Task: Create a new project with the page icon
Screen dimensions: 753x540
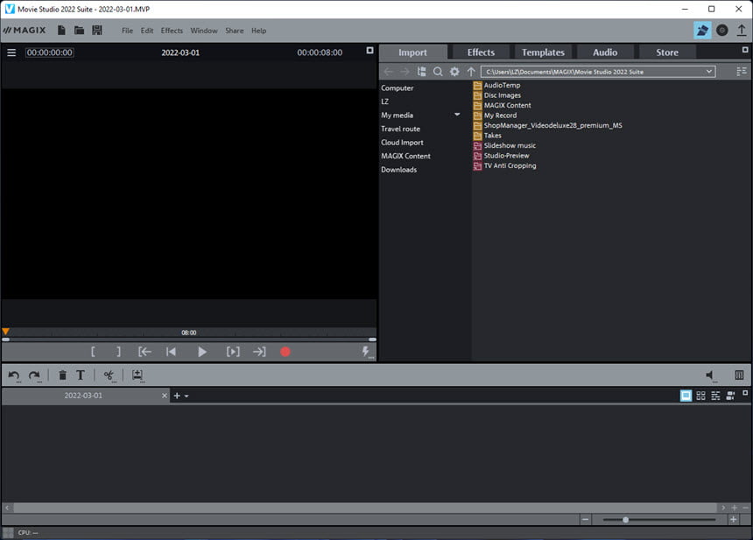Action: coord(61,31)
